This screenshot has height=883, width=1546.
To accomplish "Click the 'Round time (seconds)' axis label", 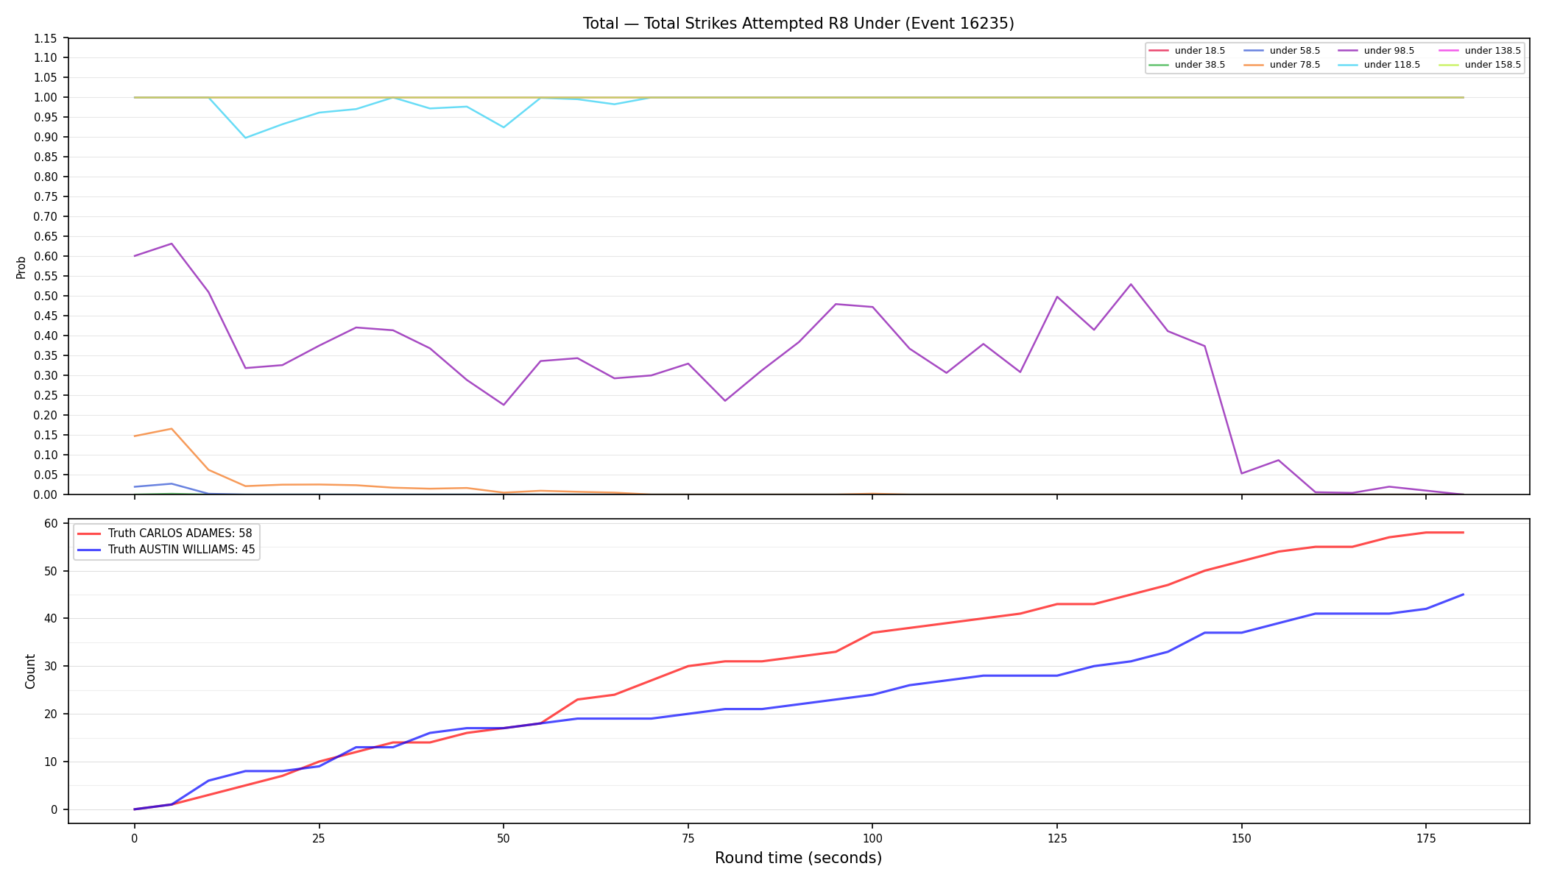I will pyautogui.click(x=798, y=858).
